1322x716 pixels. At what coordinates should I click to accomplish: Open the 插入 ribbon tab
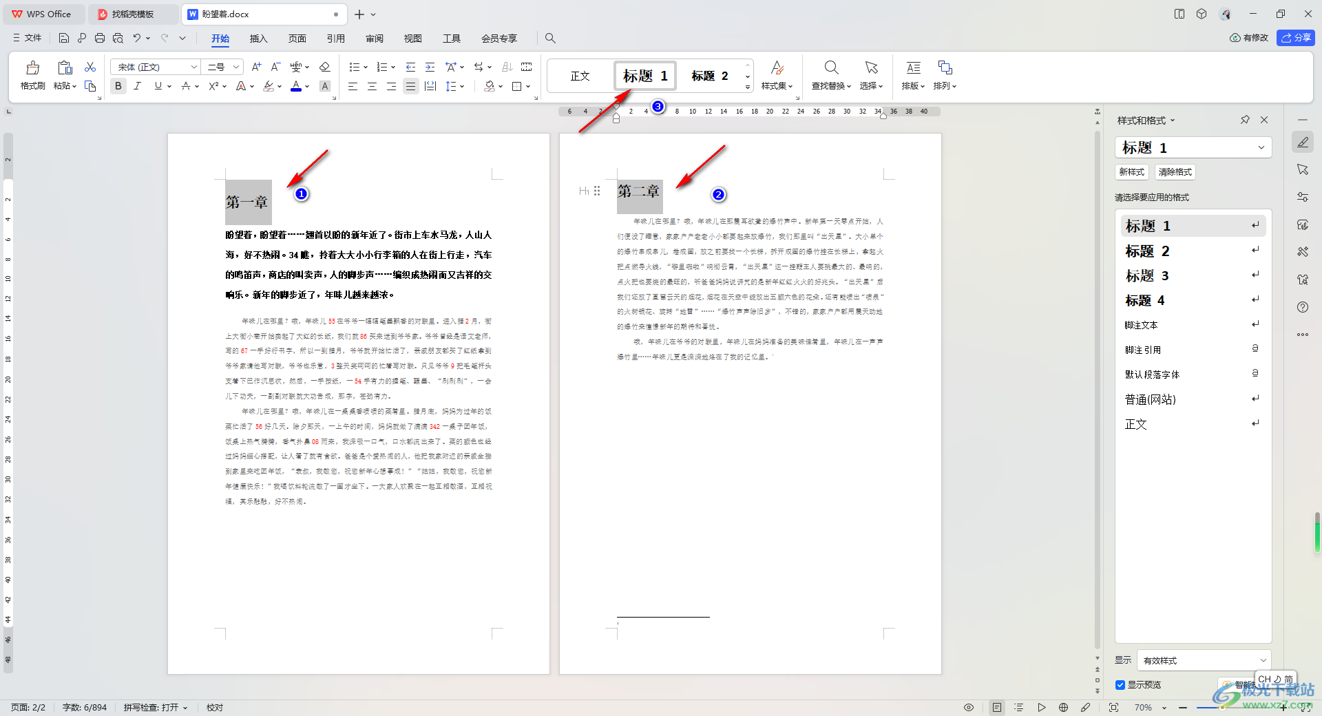258,38
